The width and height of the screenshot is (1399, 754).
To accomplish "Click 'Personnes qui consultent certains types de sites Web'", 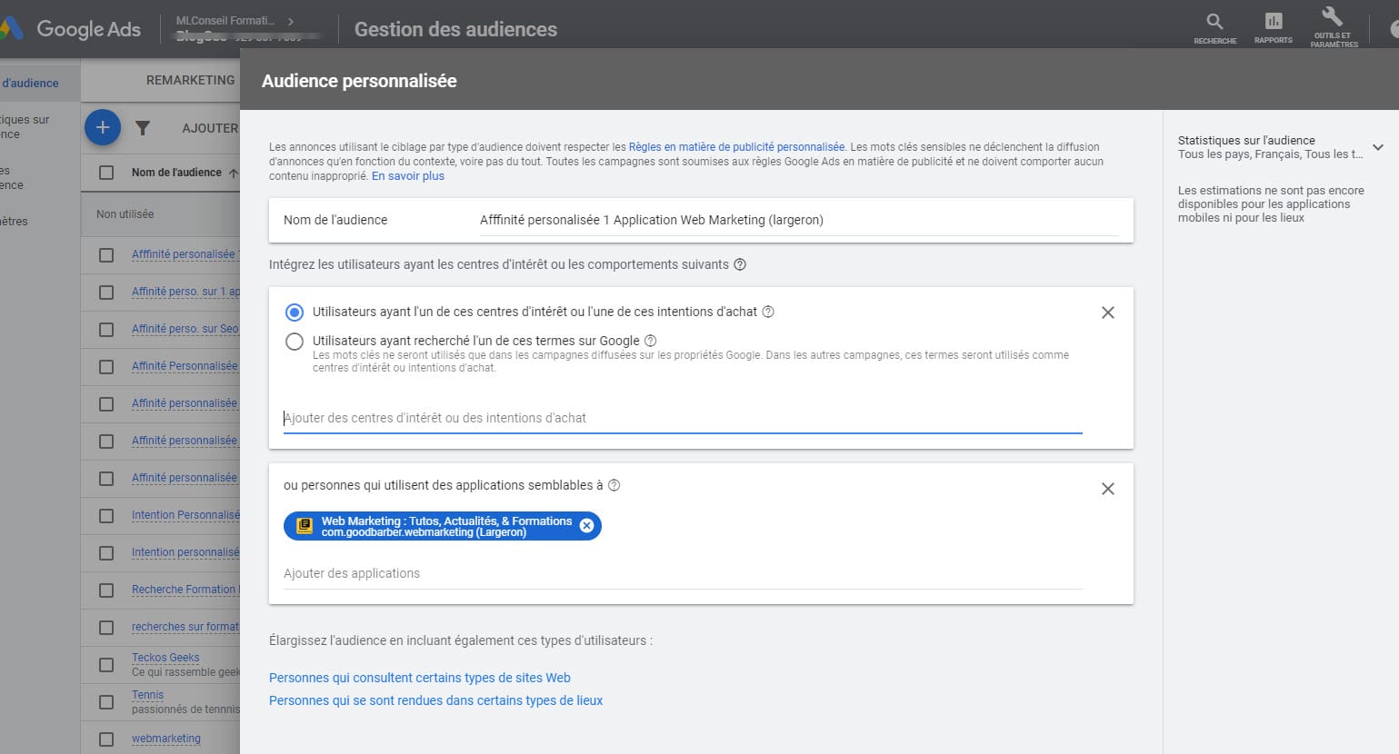I will click(420, 678).
